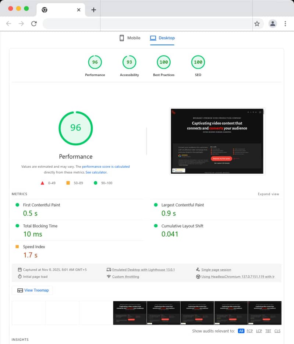Open the 'See calculator' link
Viewport: 294px width, 344px height.
[x=96, y=172]
